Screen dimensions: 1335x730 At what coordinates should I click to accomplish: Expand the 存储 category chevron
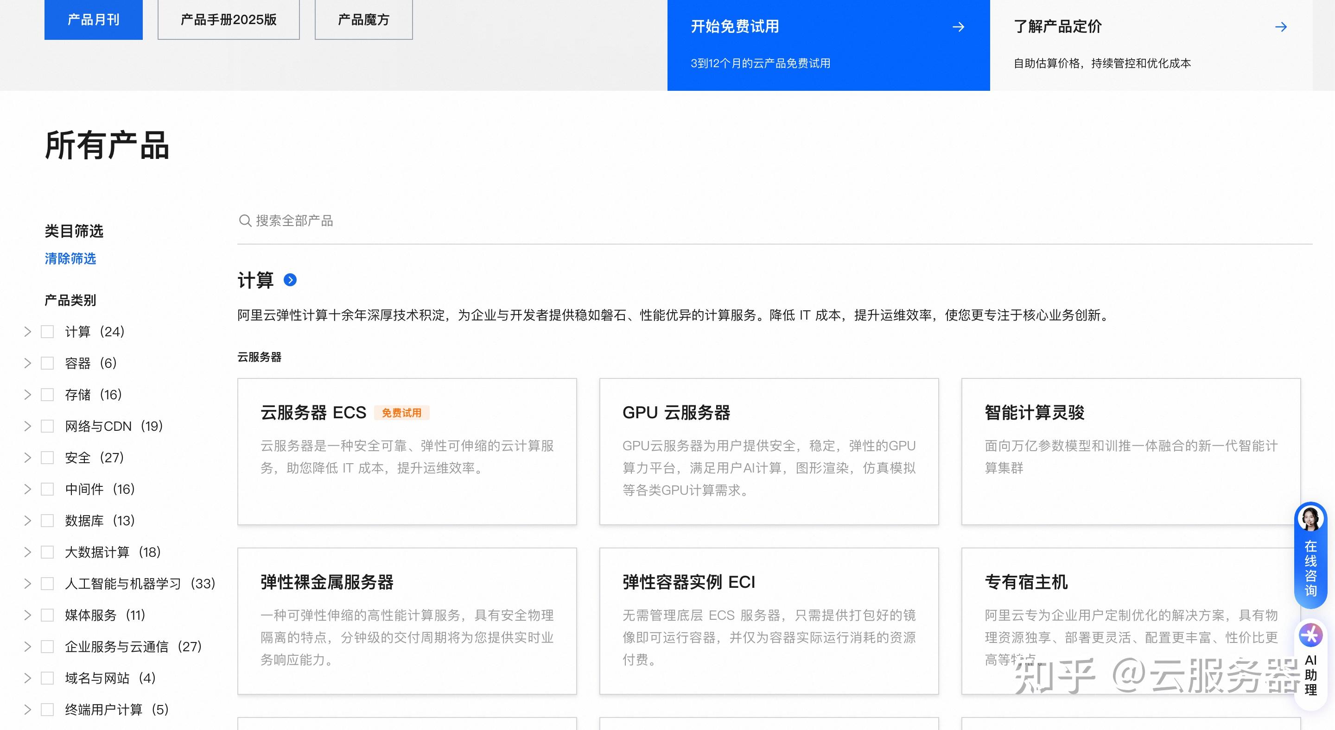pos(27,395)
